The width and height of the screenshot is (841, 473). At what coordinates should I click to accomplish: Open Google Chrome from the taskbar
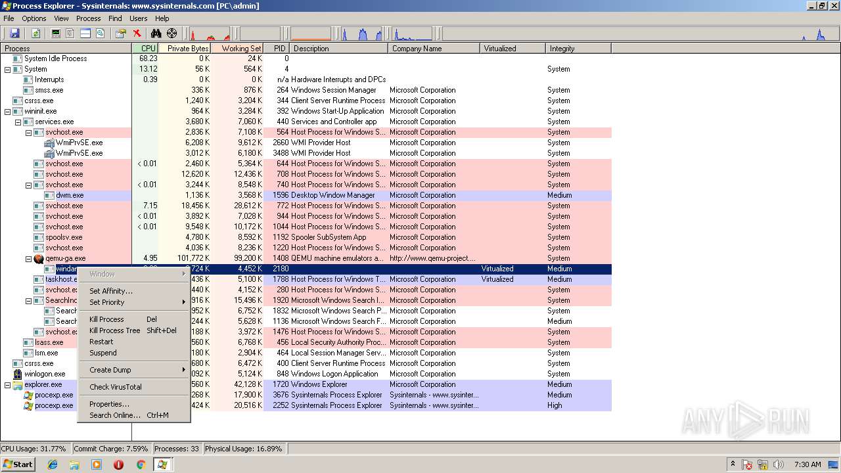tap(141, 464)
